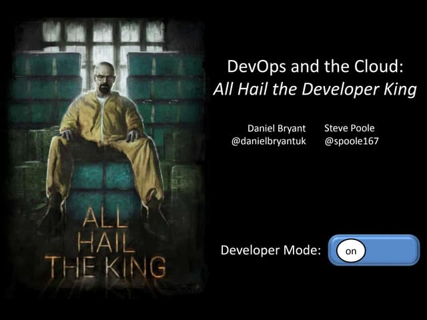Viewport: 427px width, 320px height.
Task: Click the white "on" knob
Action: 350,251
